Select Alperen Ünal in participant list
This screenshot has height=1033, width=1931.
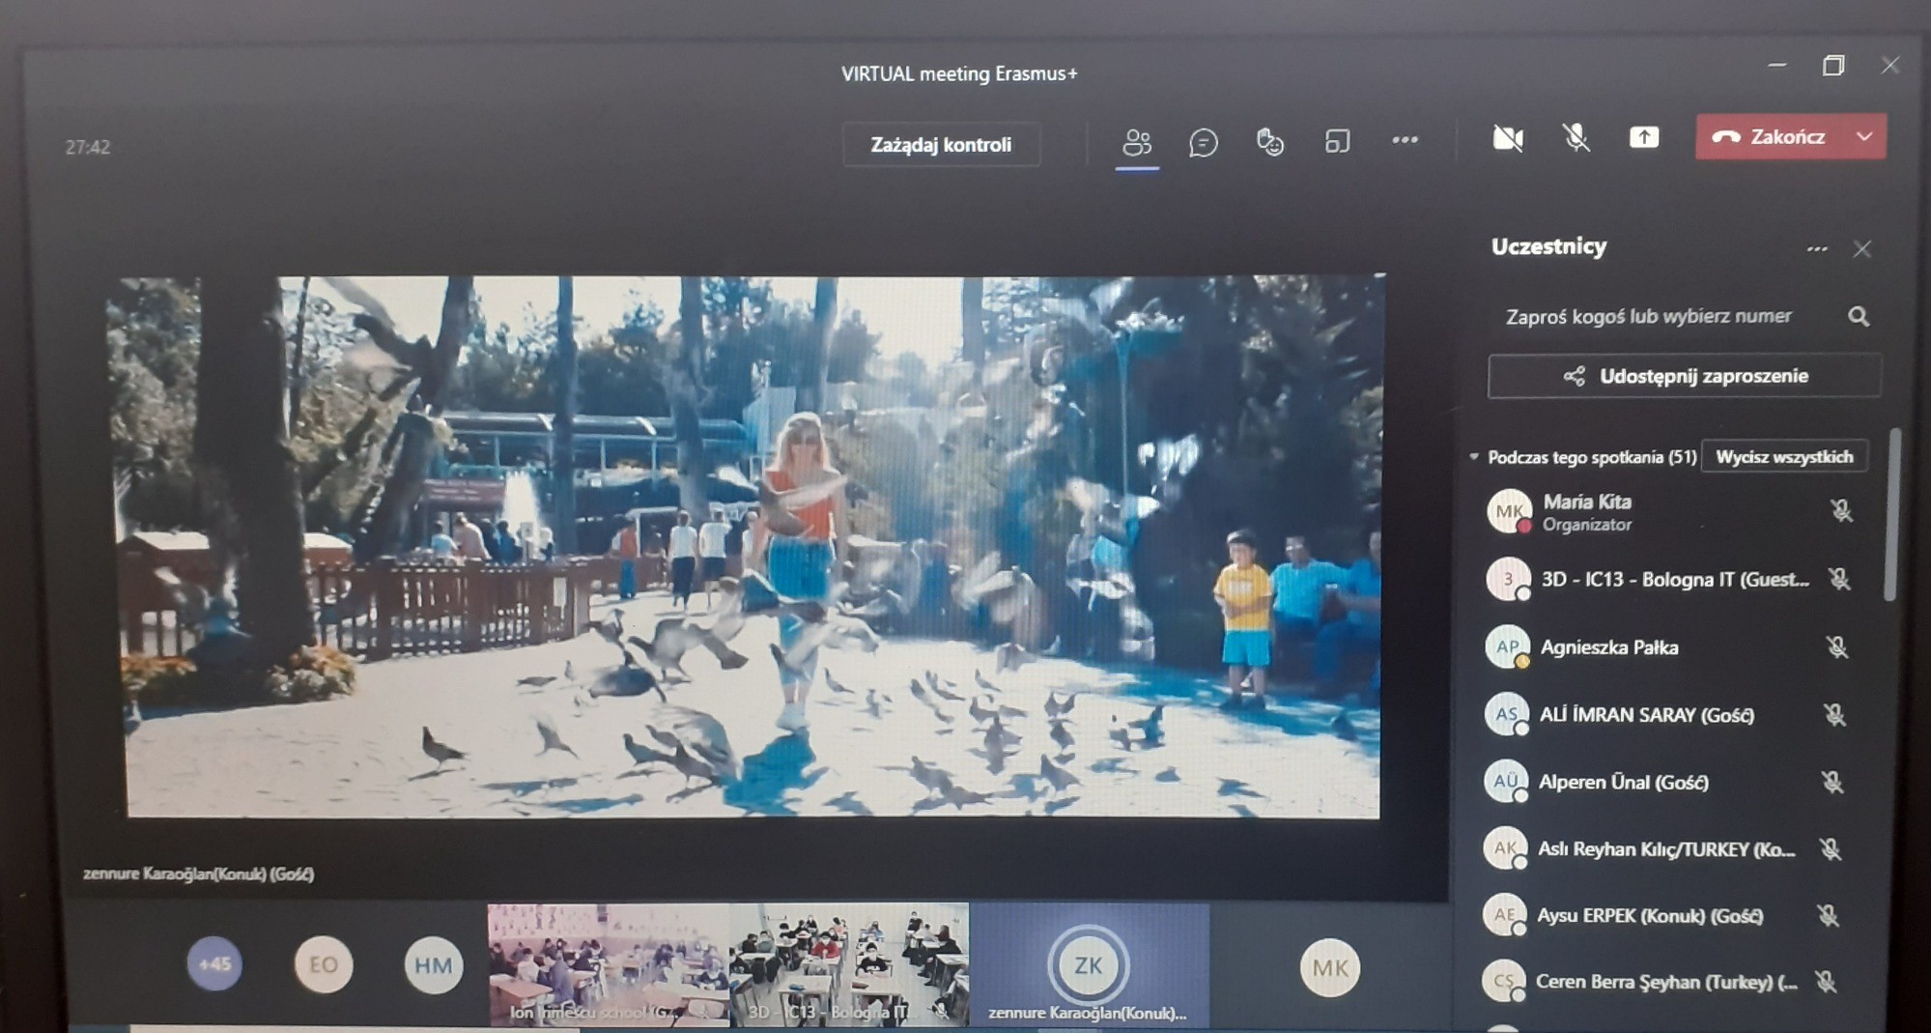1623,782
